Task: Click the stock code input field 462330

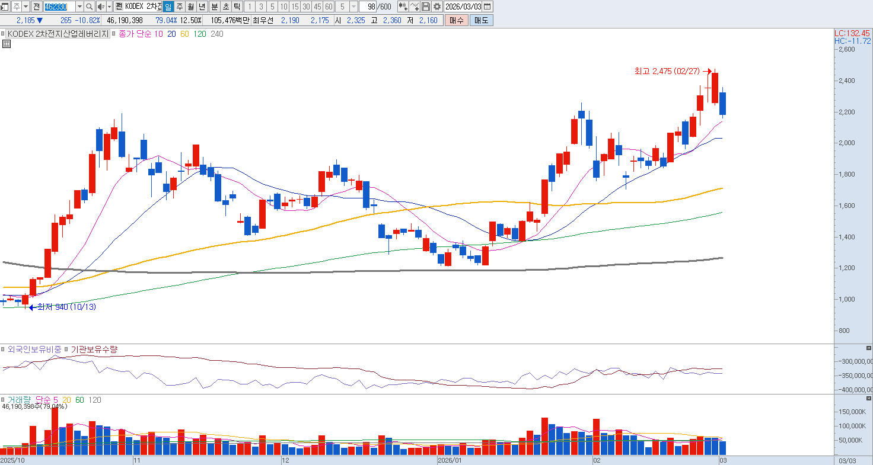Action: point(59,7)
